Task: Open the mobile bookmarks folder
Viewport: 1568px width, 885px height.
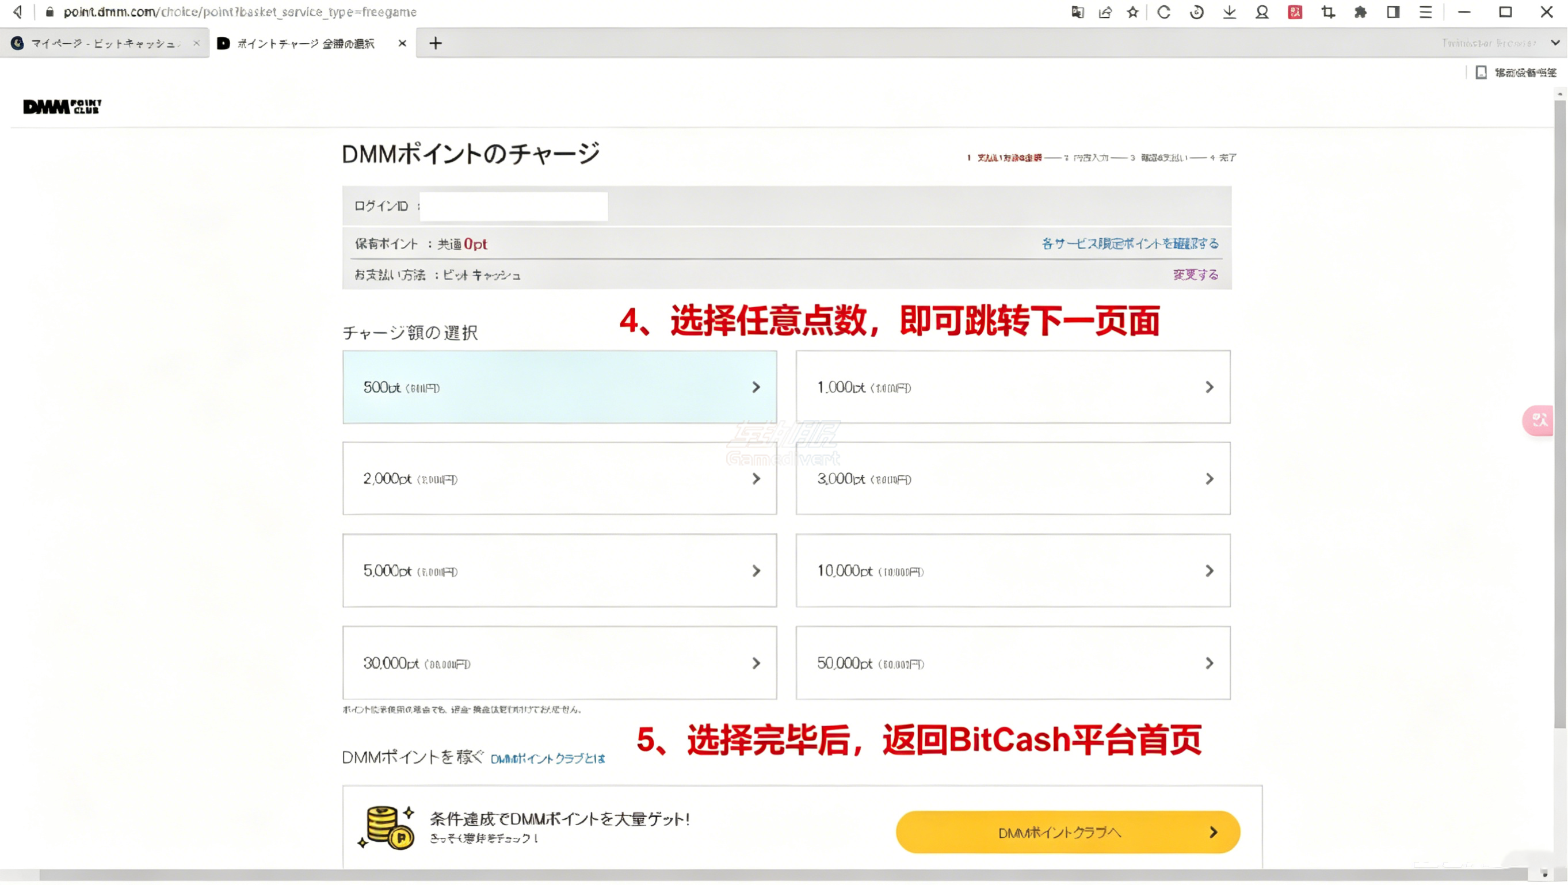Action: 1516,73
